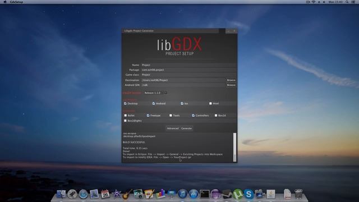Viewport: 359px width, 202px height.
Task: Open GarageBand guitar icon in dock
Action: coord(127,194)
